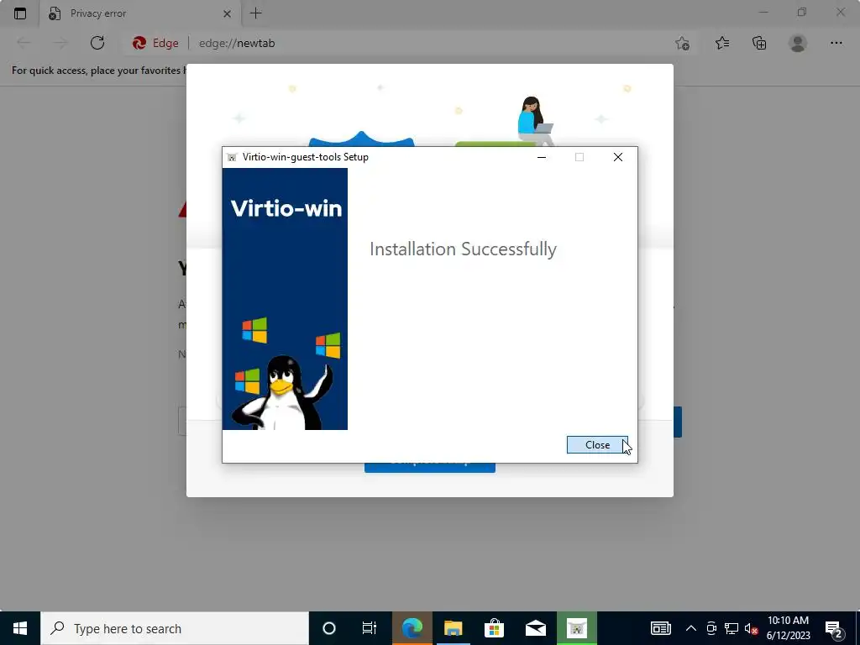Click the Edge back arrow

click(x=24, y=43)
